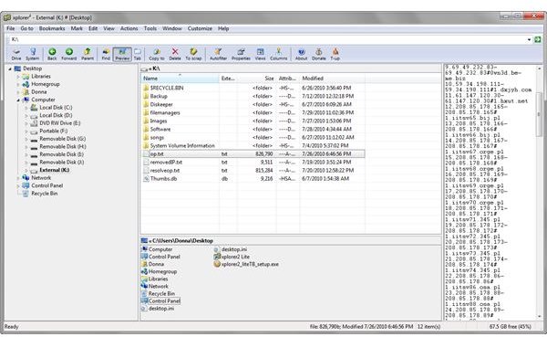Expand the Control Panel tree node
Image resolution: width=547 pixels, height=337 pixels.
coord(18,186)
